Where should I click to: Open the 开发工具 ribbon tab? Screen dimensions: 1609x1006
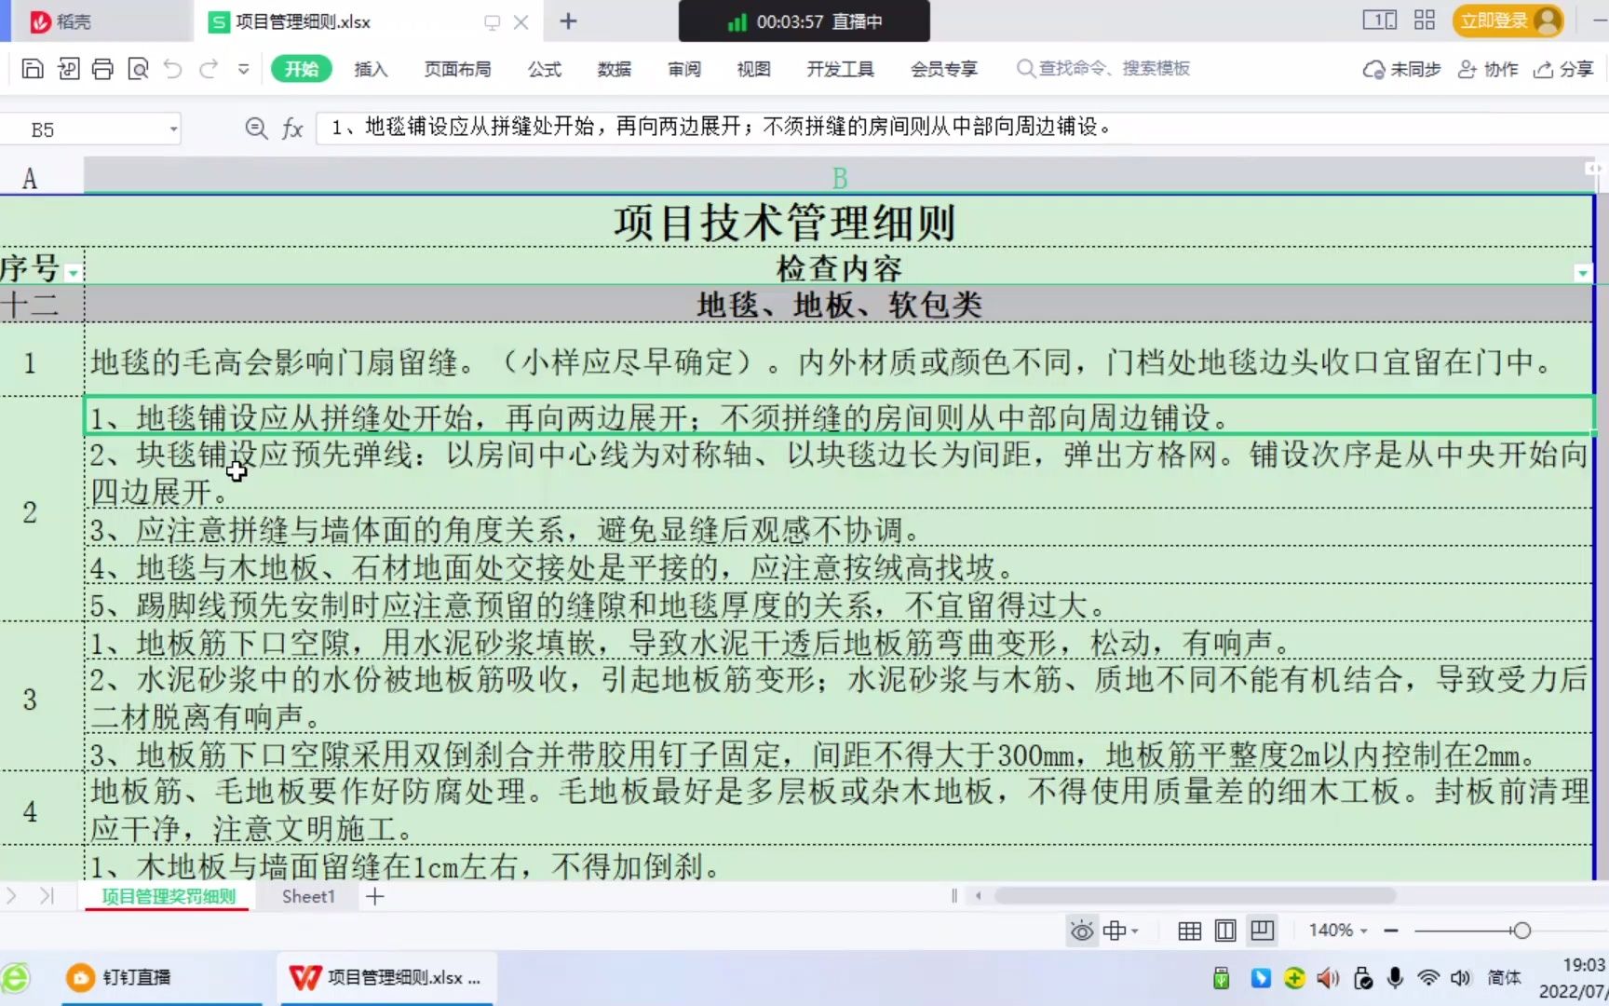click(x=840, y=69)
